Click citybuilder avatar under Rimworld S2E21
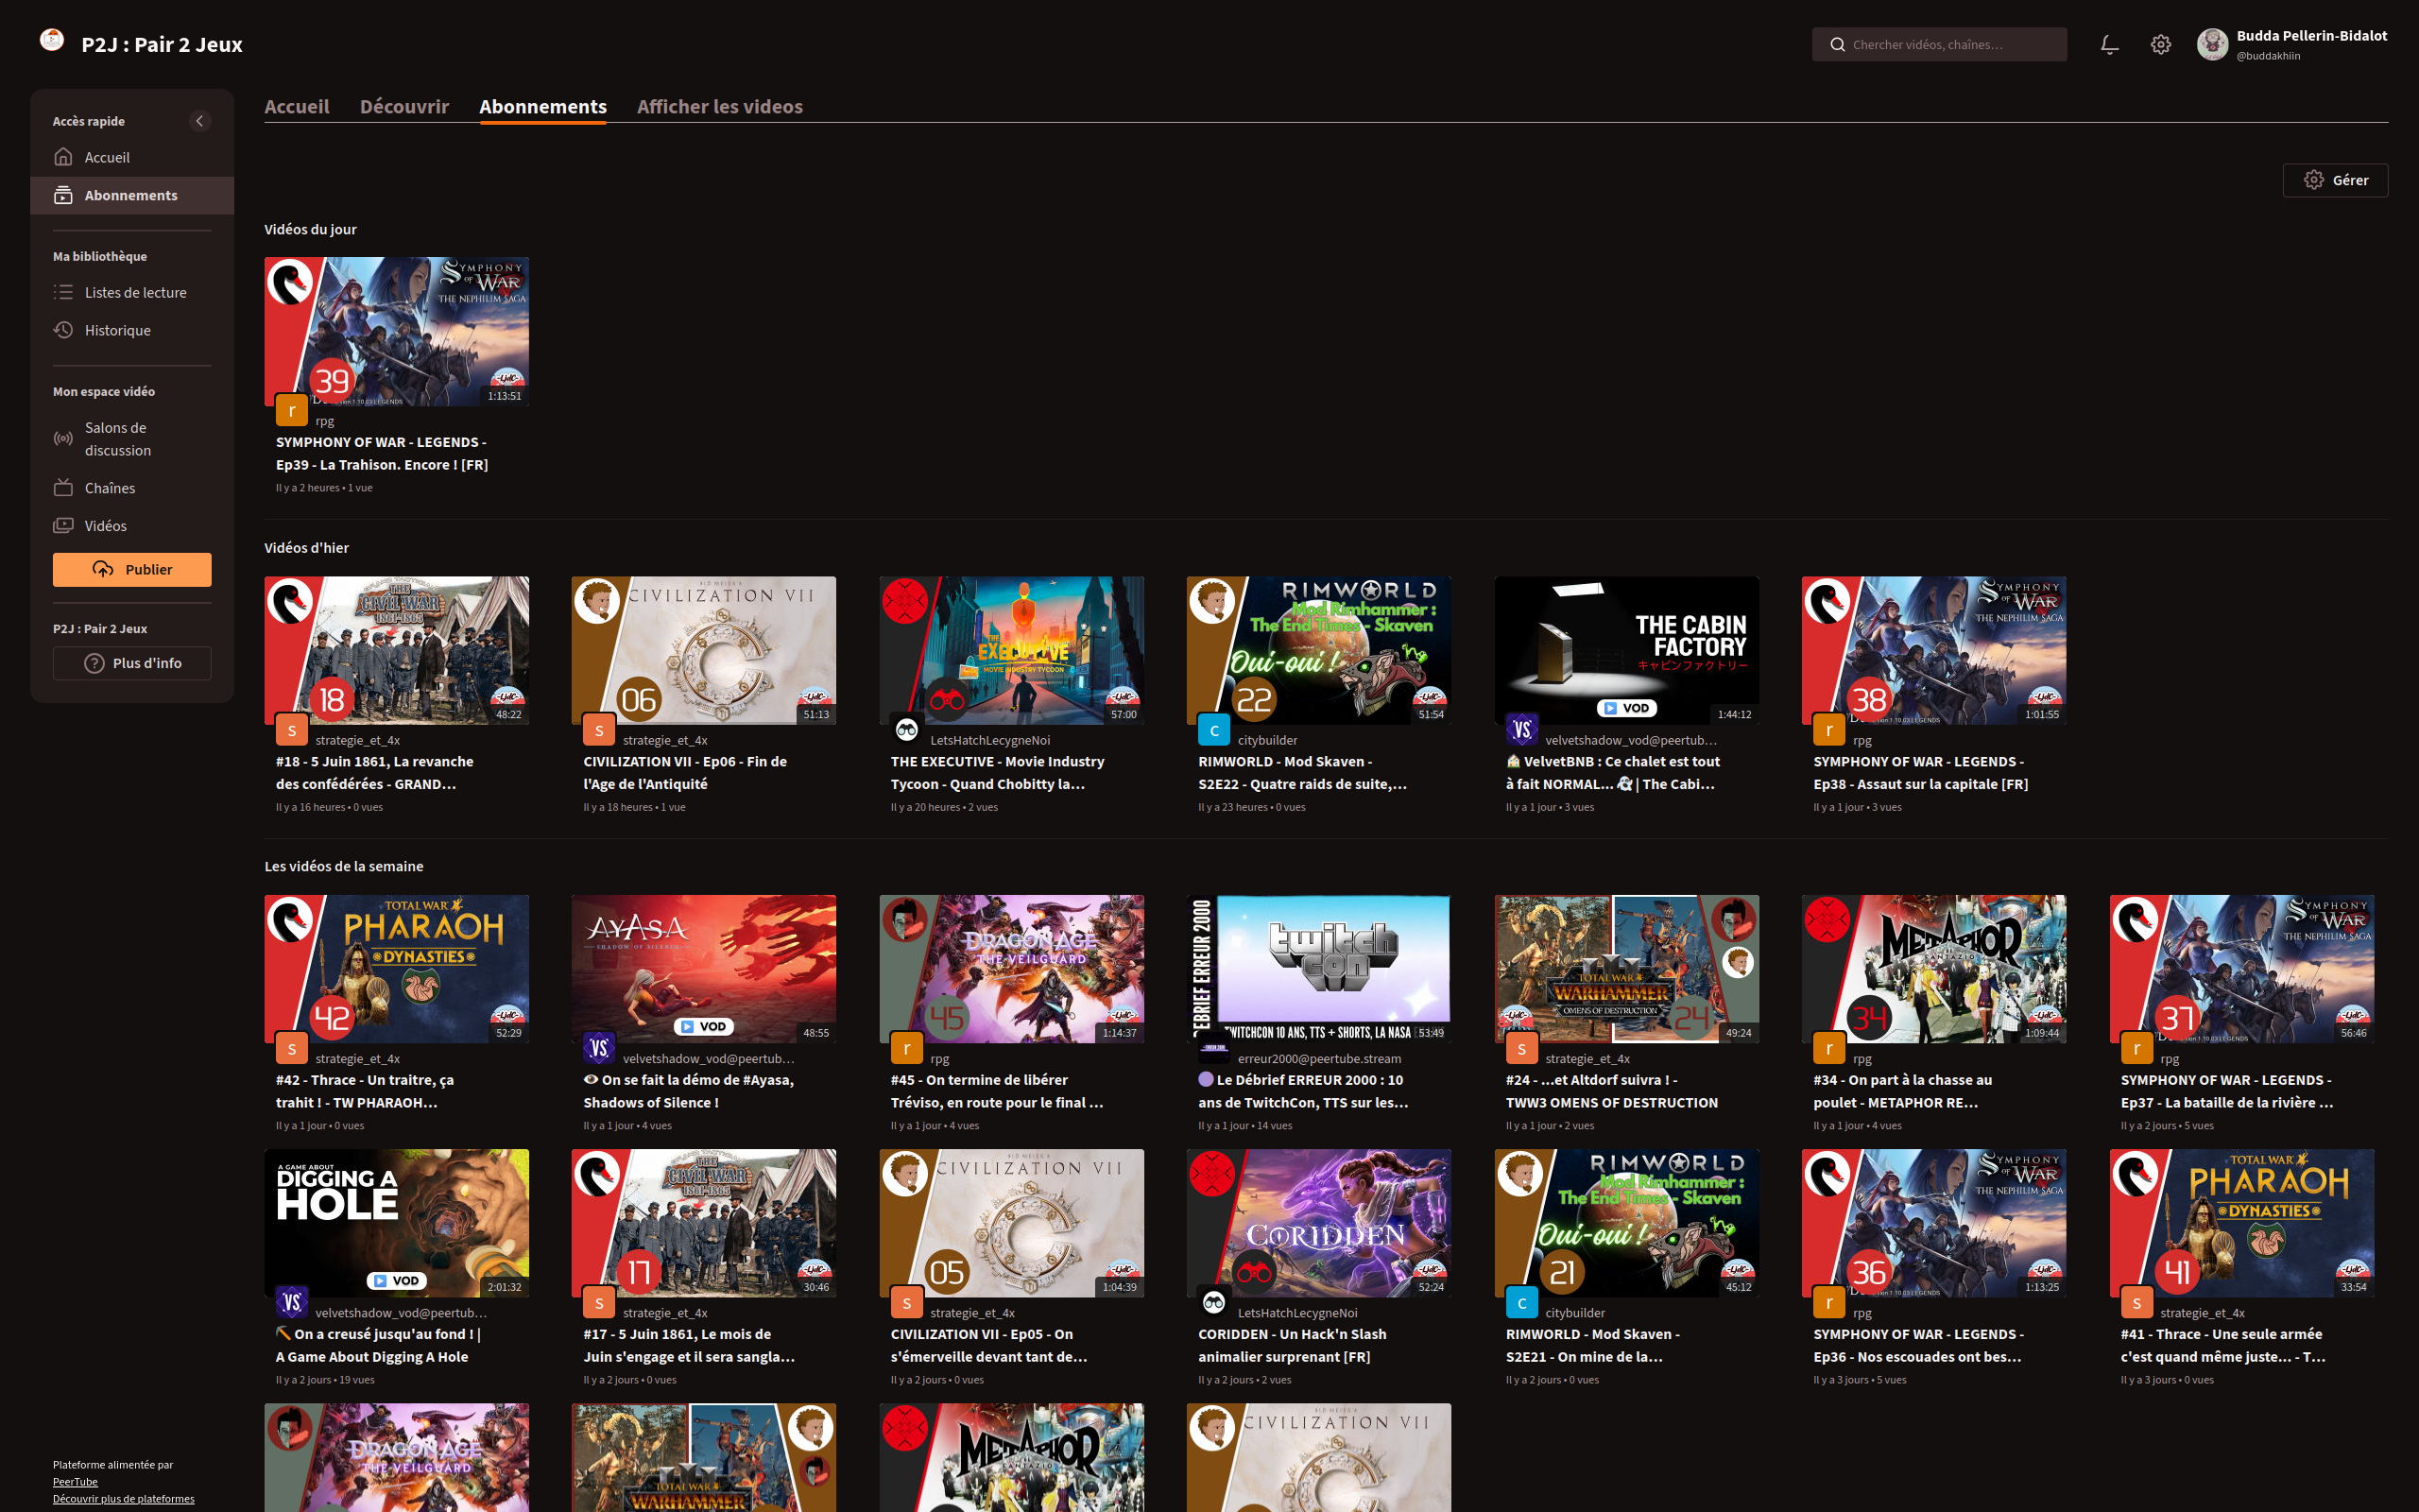 tap(1521, 1303)
